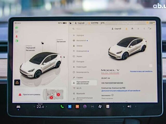This screenshot has height=124, width=166.
Task: Open the charge port lightning icon
Action: coord(64,57)
